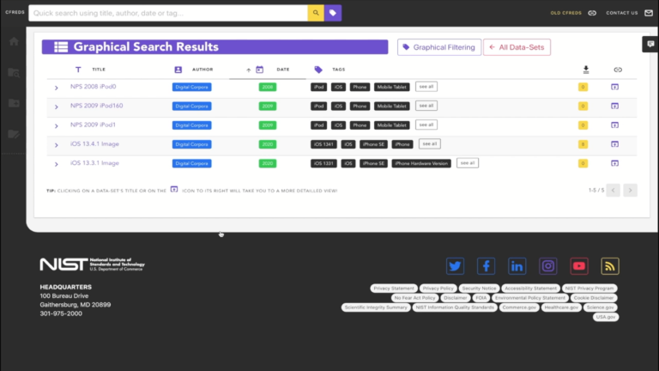Open the Instagram icon in footer
Image resolution: width=659 pixels, height=371 pixels.
pos(548,266)
